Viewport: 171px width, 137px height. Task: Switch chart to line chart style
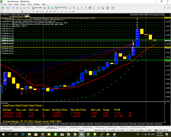tap(78, 8)
